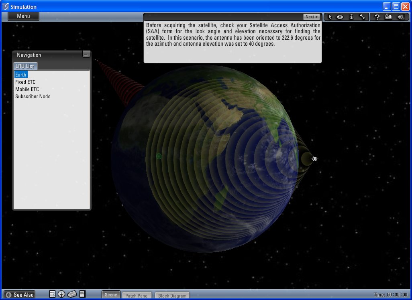Image resolution: width=412 pixels, height=300 pixels.
Task: Click the exit door arrow icon
Action: point(400,17)
